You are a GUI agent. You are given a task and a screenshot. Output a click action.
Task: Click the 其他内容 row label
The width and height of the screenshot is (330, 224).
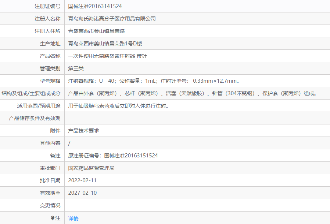pos(50,143)
